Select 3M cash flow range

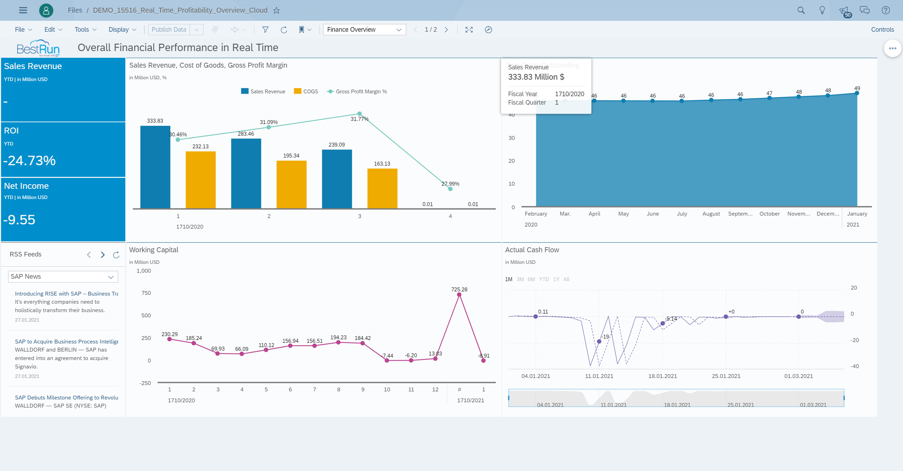click(x=520, y=279)
